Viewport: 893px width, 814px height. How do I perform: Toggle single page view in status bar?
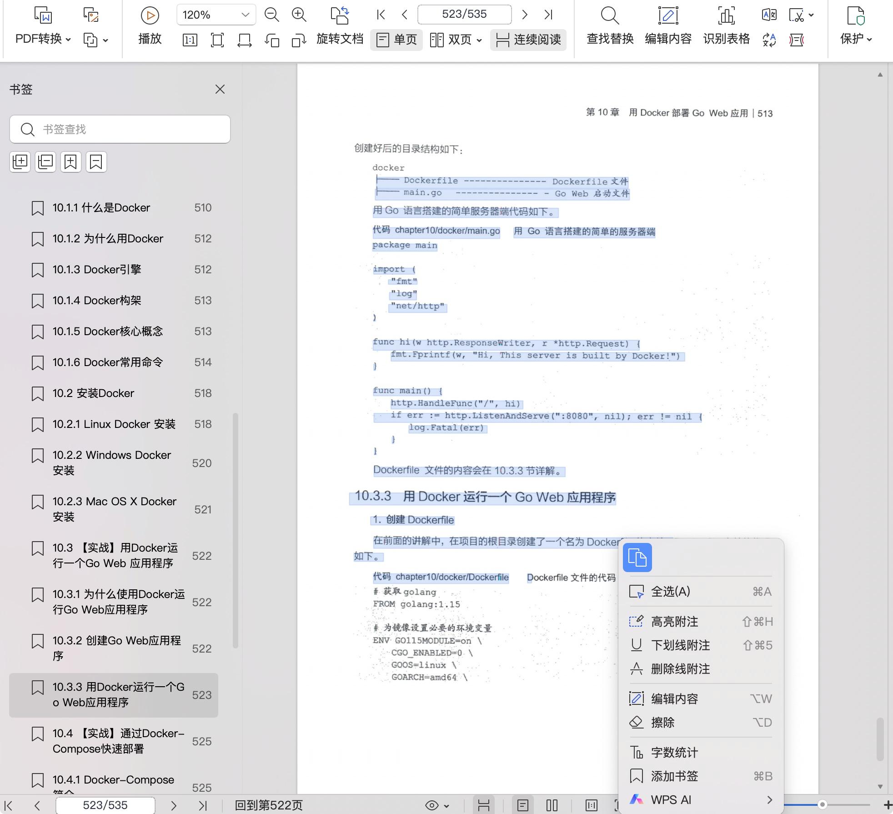point(523,805)
